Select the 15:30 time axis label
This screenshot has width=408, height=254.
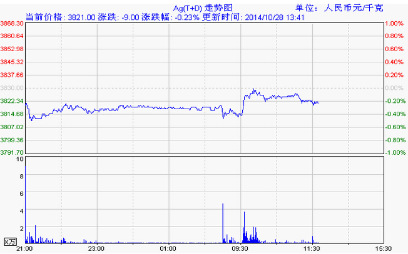pos(384,248)
